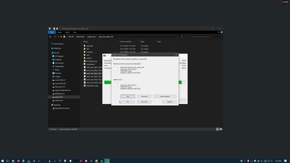Click Mods (M:) in the address breadcrumb
Image resolution: width=290 pixels, height=163 pixels.
pyautogui.click(x=81, y=37)
